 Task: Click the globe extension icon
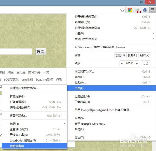[x=145, y=10]
